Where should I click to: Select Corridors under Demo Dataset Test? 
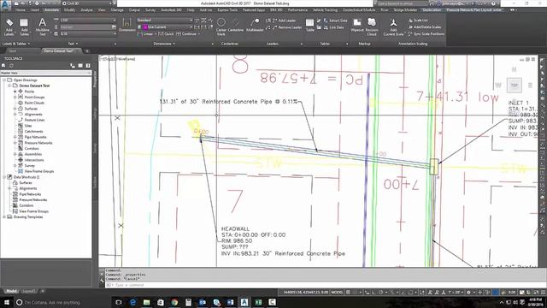(32, 148)
